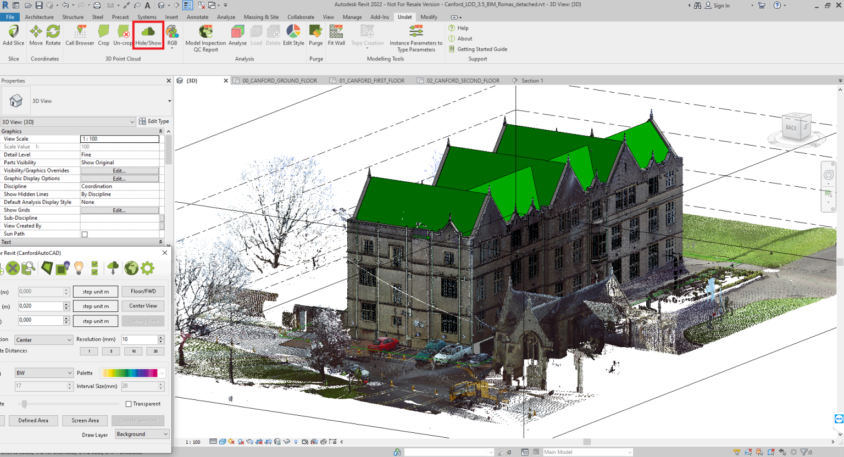Click the Edit Type button

point(154,121)
